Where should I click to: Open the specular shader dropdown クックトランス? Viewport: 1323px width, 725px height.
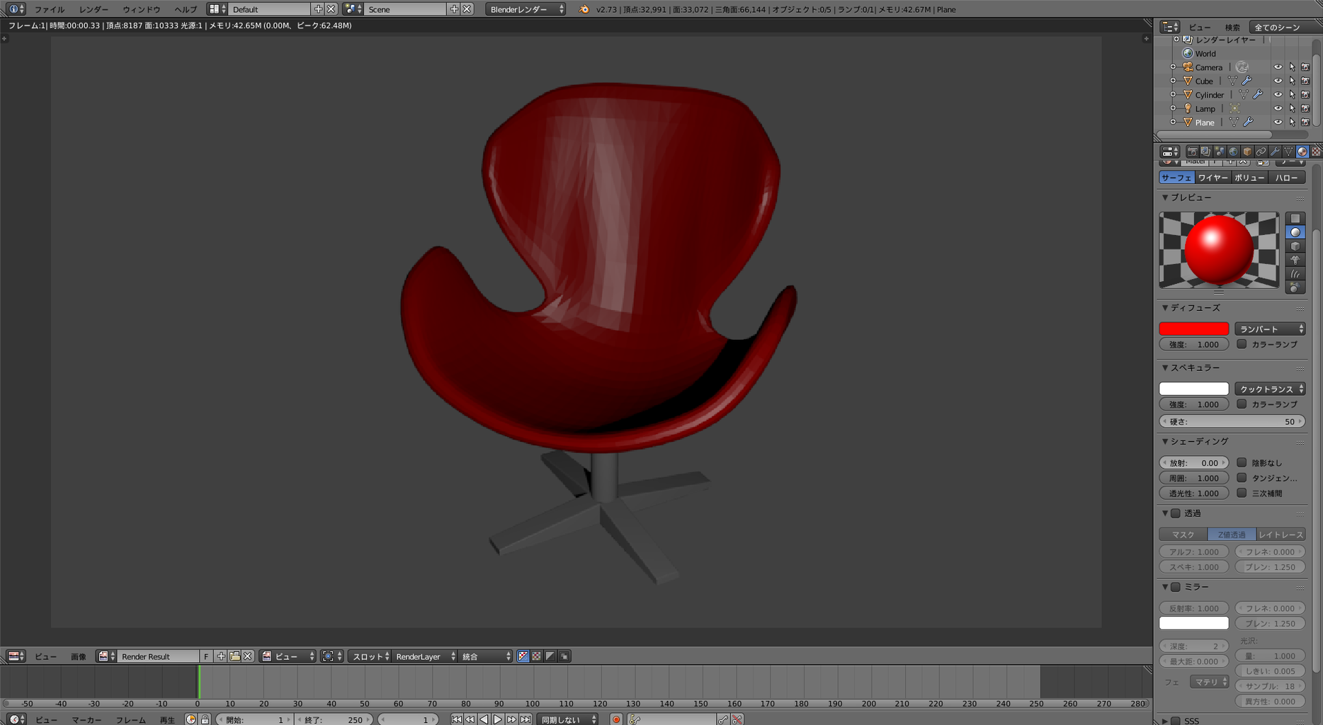tap(1270, 389)
